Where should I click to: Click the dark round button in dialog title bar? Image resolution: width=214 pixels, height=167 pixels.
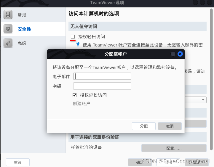173,54
